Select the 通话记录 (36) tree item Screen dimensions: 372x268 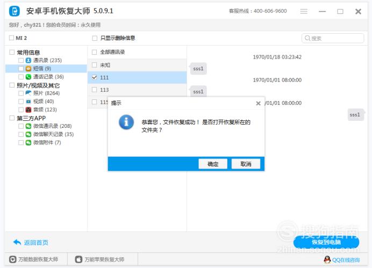pyautogui.click(x=48, y=77)
